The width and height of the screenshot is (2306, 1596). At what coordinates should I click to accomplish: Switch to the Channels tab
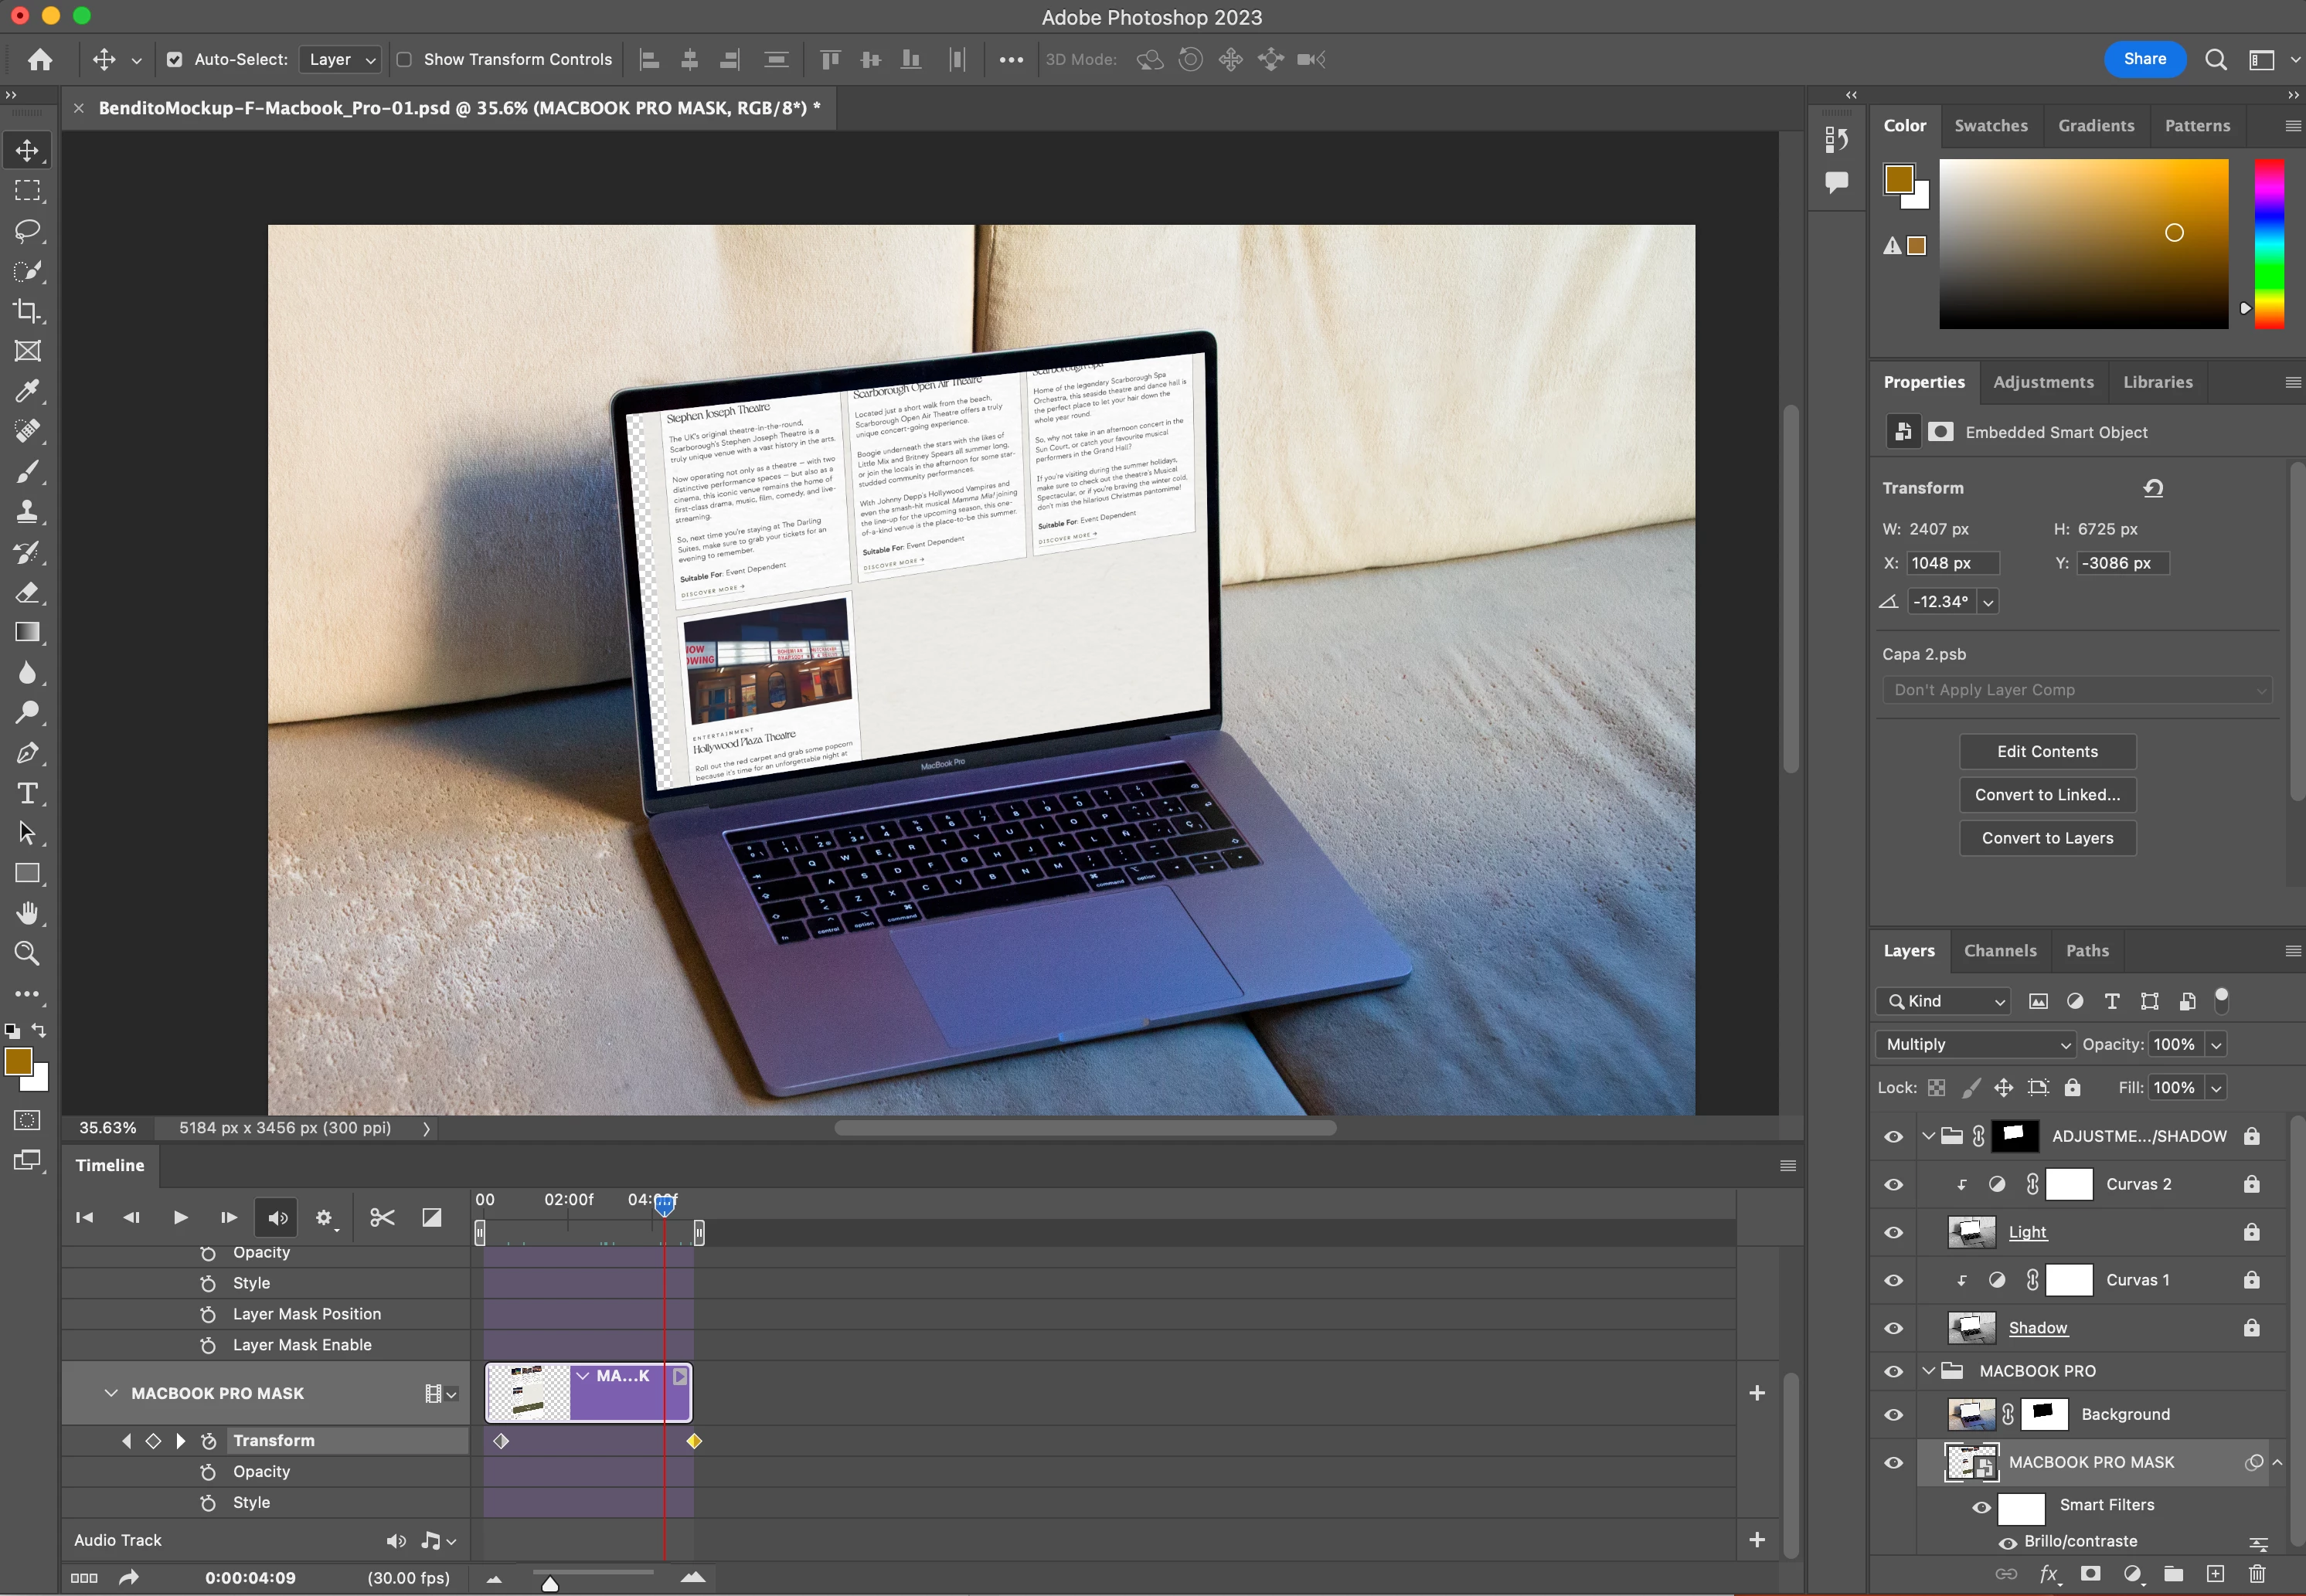coord(1999,951)
